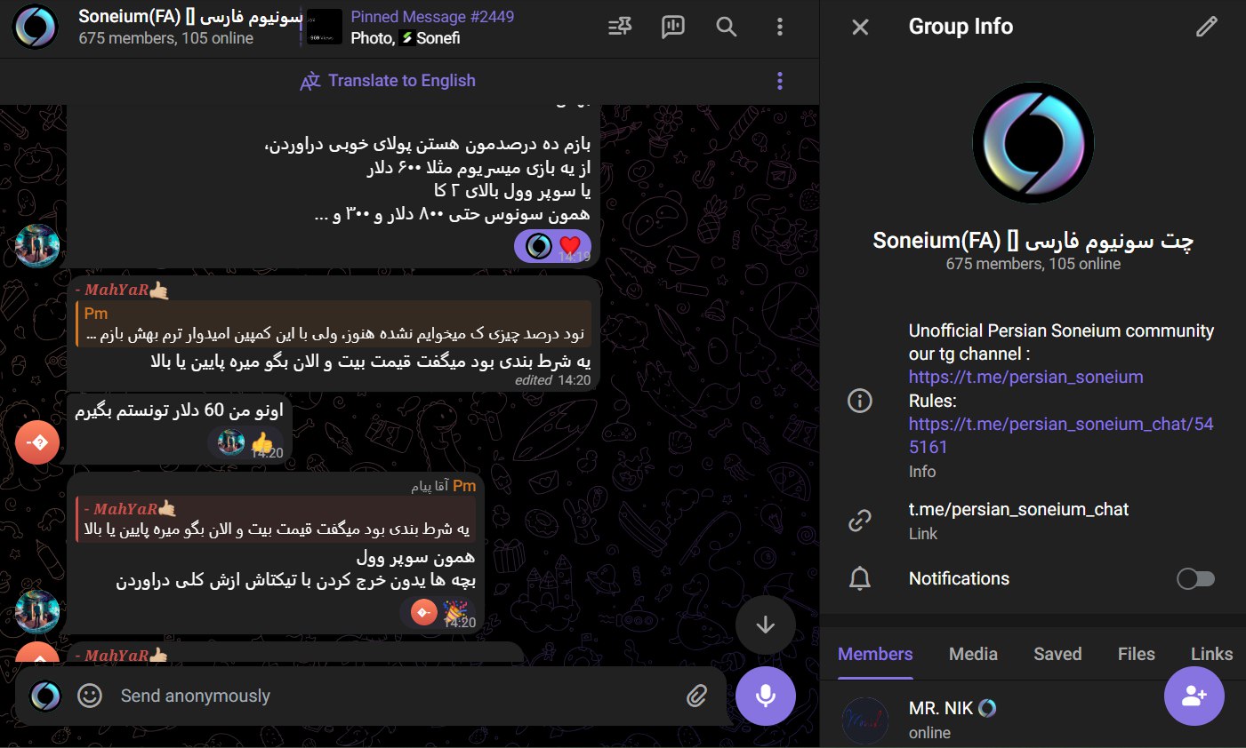Viewport: 1246px width, 748px height.
Task: Open translation options three-dot menu
Action: (780, 81)
